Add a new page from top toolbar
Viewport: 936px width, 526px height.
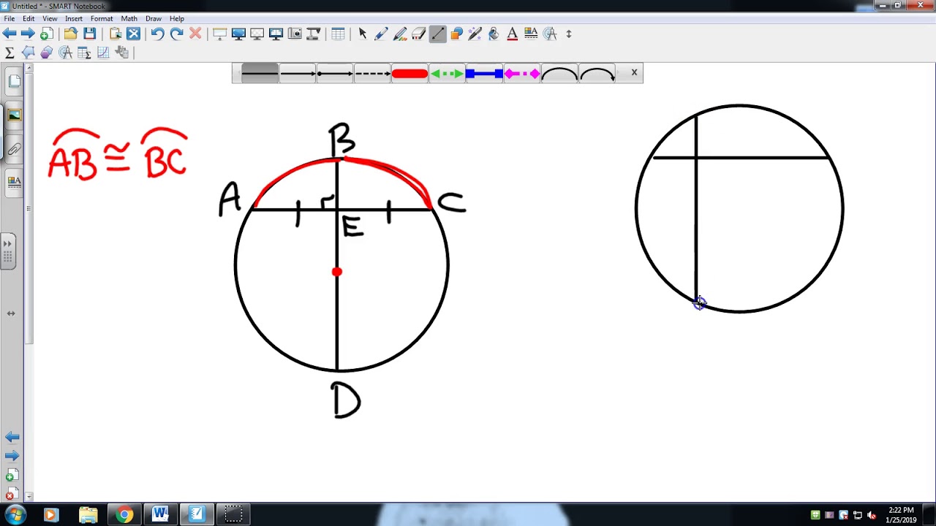(46, 34)
